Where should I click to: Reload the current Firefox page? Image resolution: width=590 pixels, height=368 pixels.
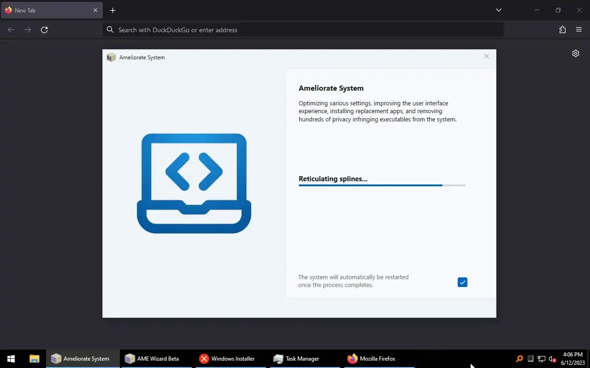tap(44, 29)
